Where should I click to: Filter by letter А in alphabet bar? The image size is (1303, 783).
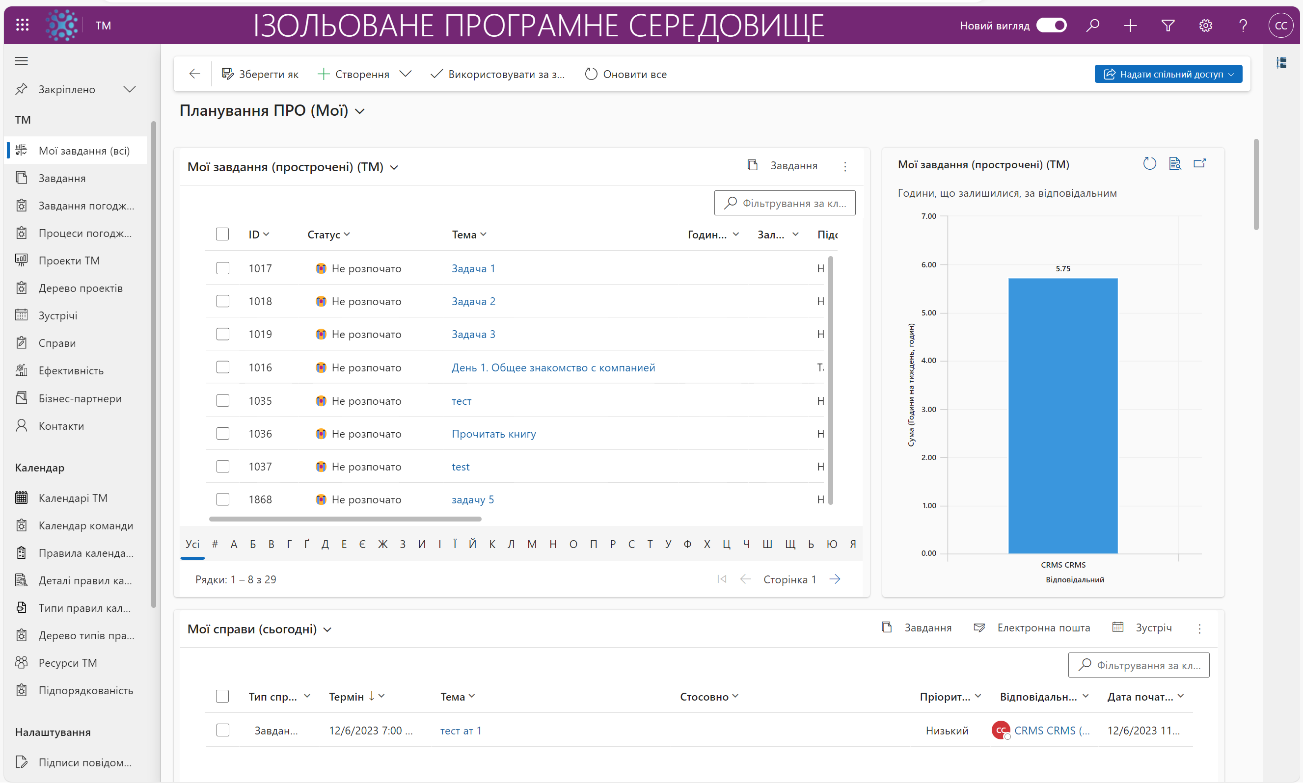point(234,544)
